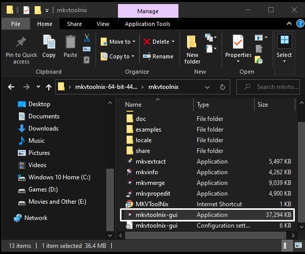Open address bar history dropdown

click(207, 87)
